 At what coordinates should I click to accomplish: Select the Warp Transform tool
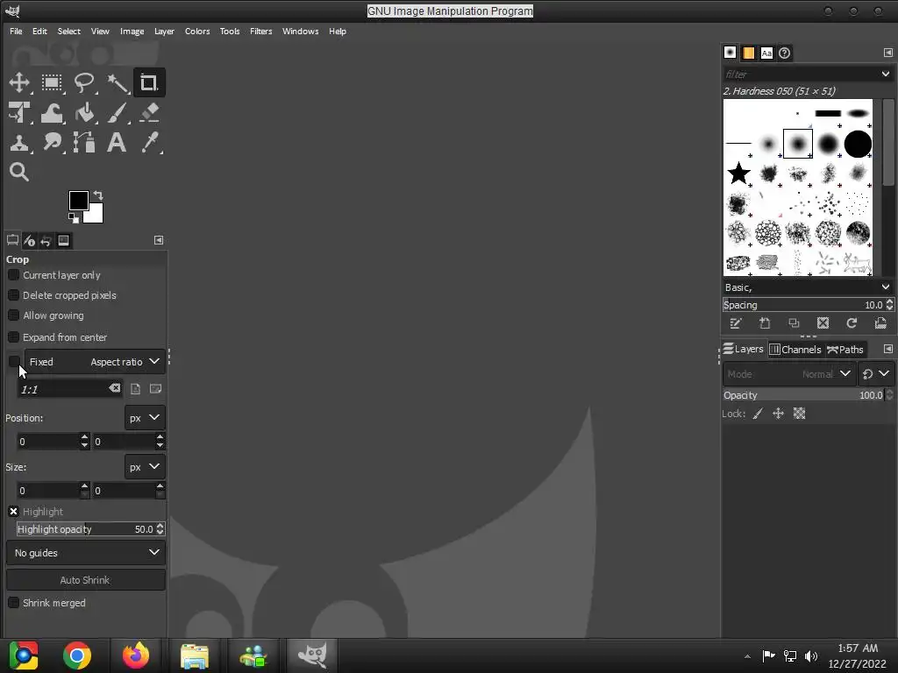coord(52,112)
